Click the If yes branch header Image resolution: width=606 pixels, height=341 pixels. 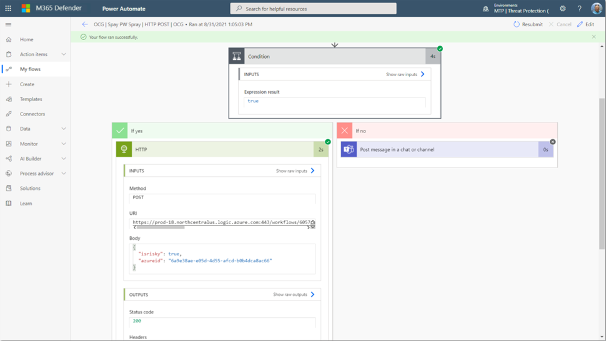tap(222, 131)
